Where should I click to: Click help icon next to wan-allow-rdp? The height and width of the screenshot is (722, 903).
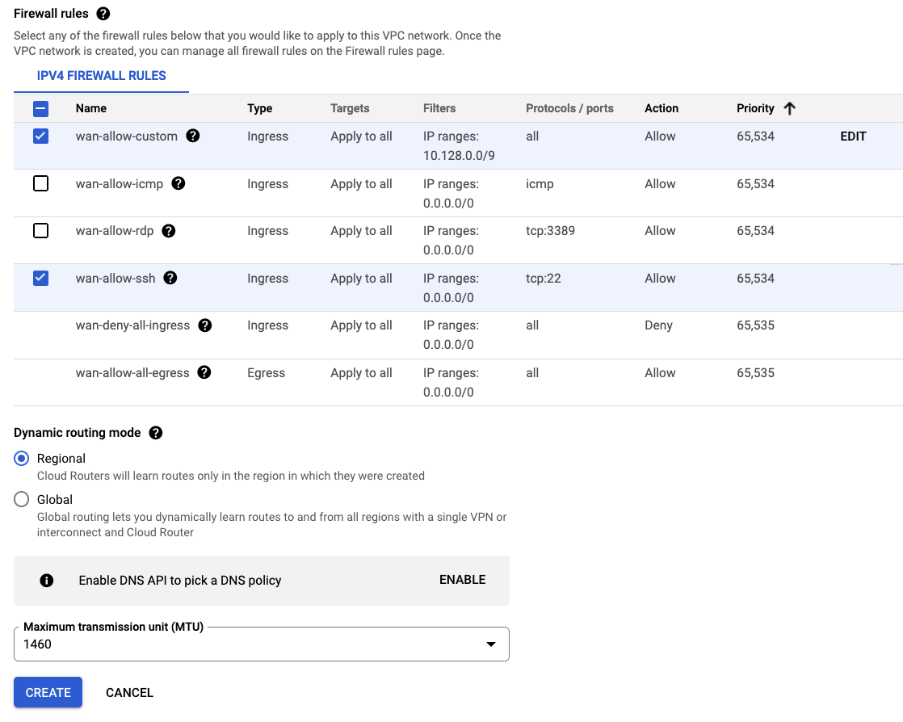(x=168, y=231)
